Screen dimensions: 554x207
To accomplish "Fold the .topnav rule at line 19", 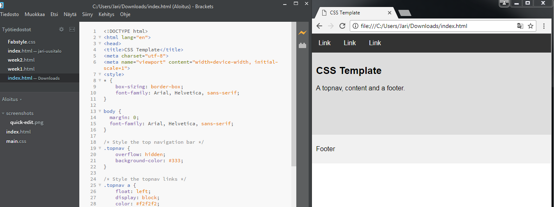I will pos(99,148).
